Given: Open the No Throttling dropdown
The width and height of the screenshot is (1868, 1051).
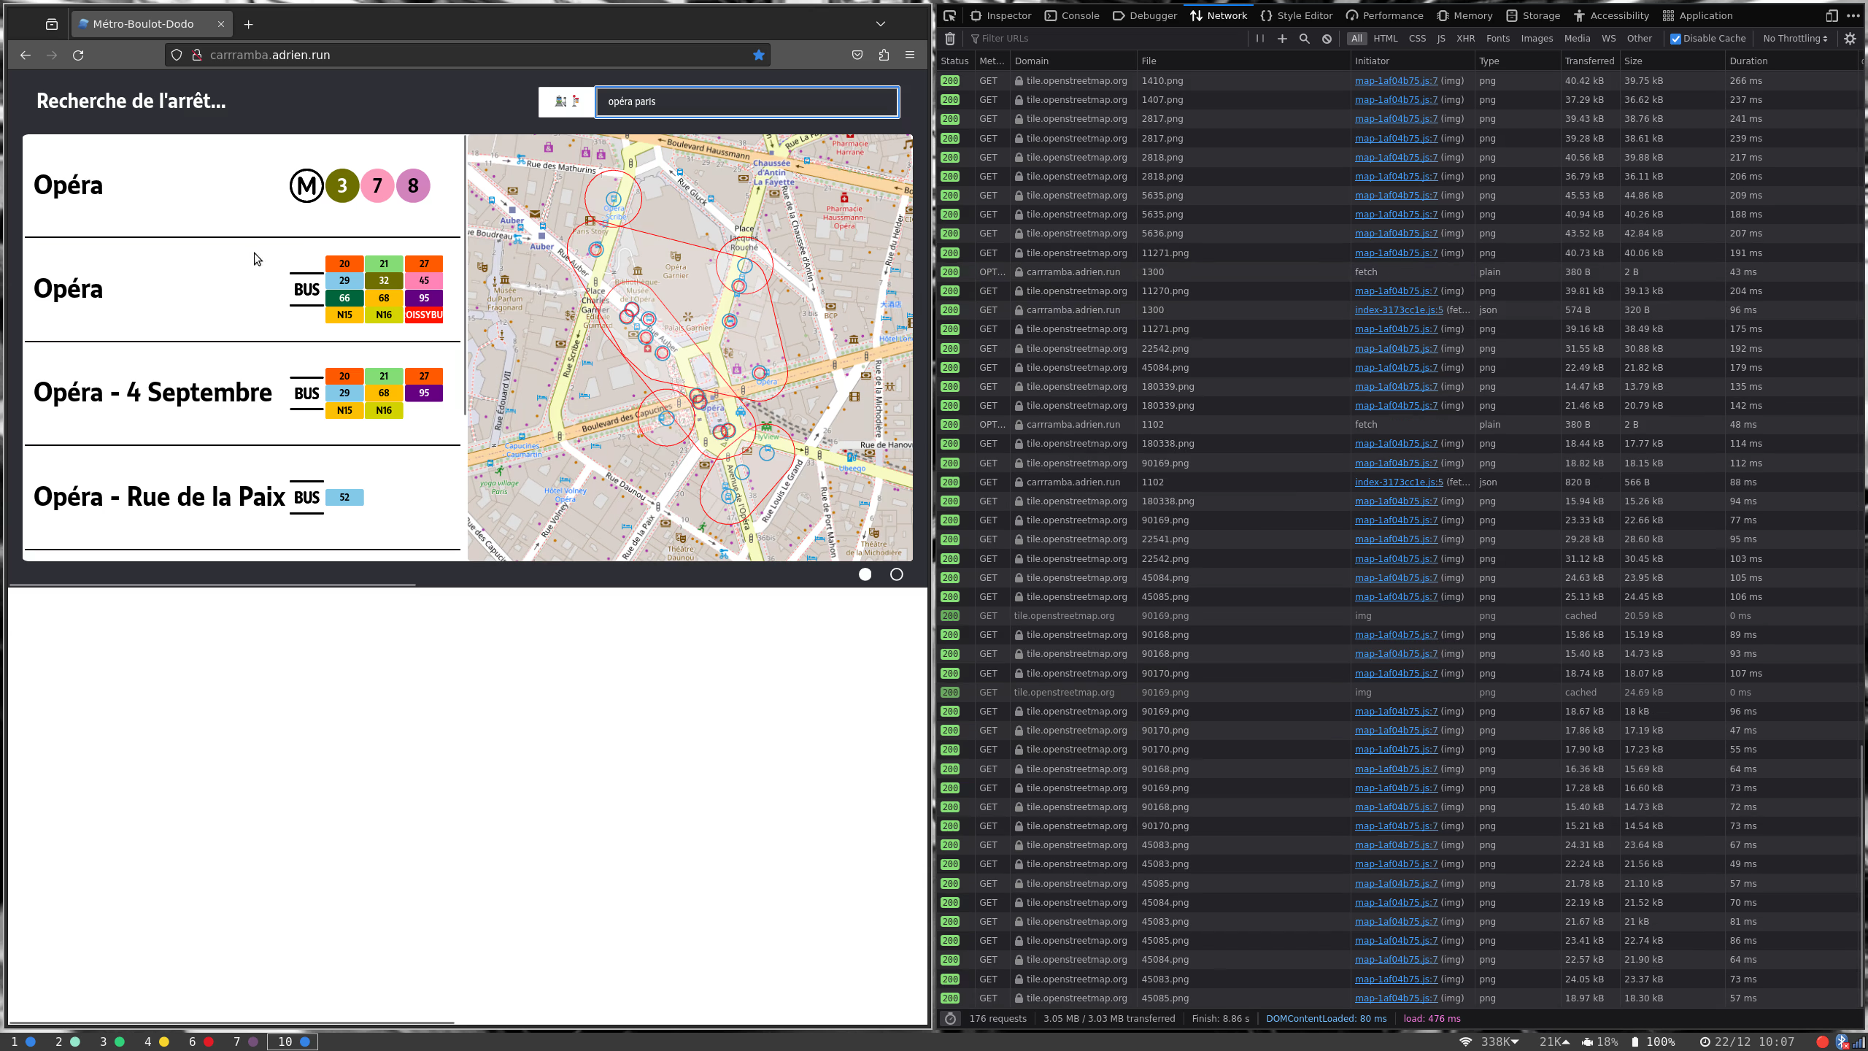Looking at the screenshot, I should [x=1795, y=39].
